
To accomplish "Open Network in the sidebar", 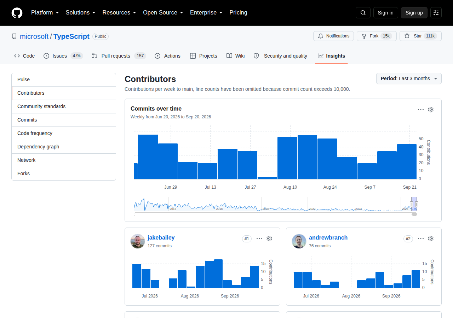I will 64,160.
